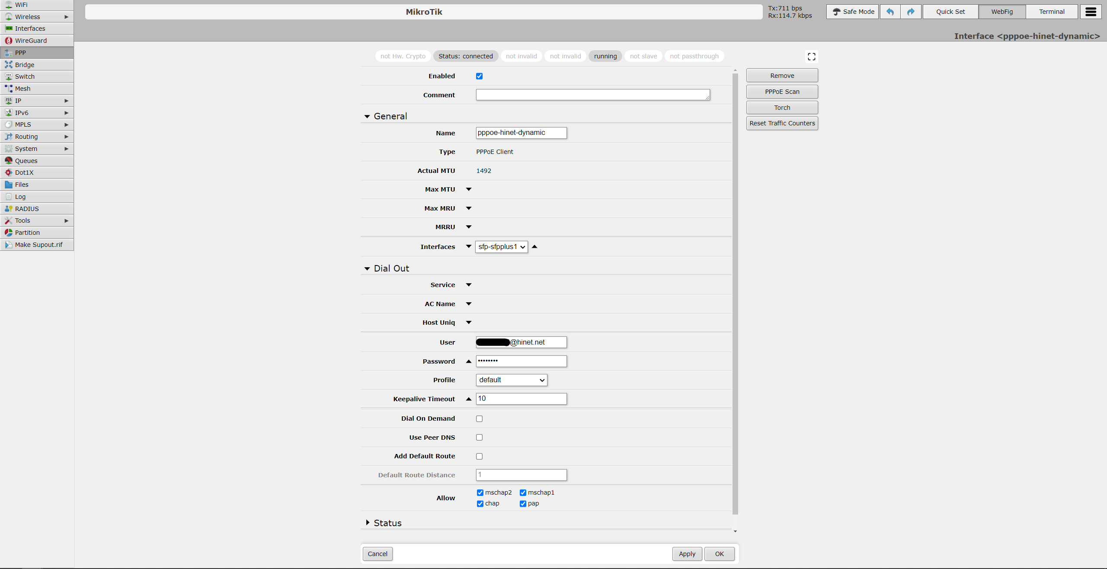Open WireGuard from the sidebar

pos(31,41)
